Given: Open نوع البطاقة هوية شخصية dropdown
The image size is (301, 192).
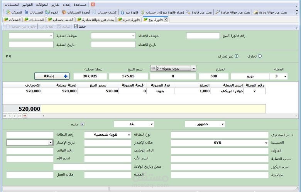Looking at the screenshot, I should coord(129,135).
